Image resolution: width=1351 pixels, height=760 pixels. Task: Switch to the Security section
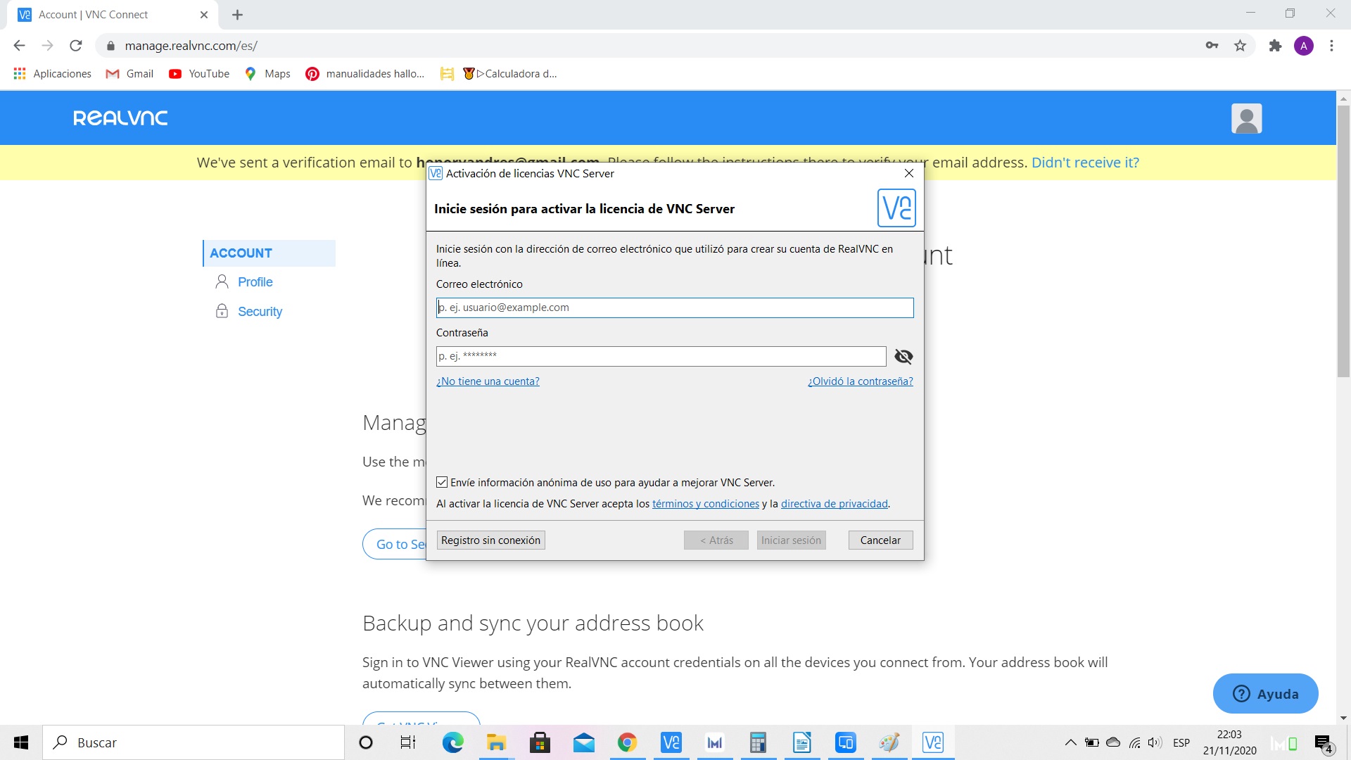(259, 311)
